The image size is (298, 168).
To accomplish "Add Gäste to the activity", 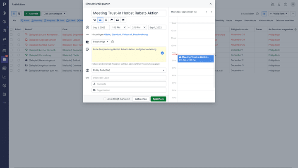I will [107, 34].
